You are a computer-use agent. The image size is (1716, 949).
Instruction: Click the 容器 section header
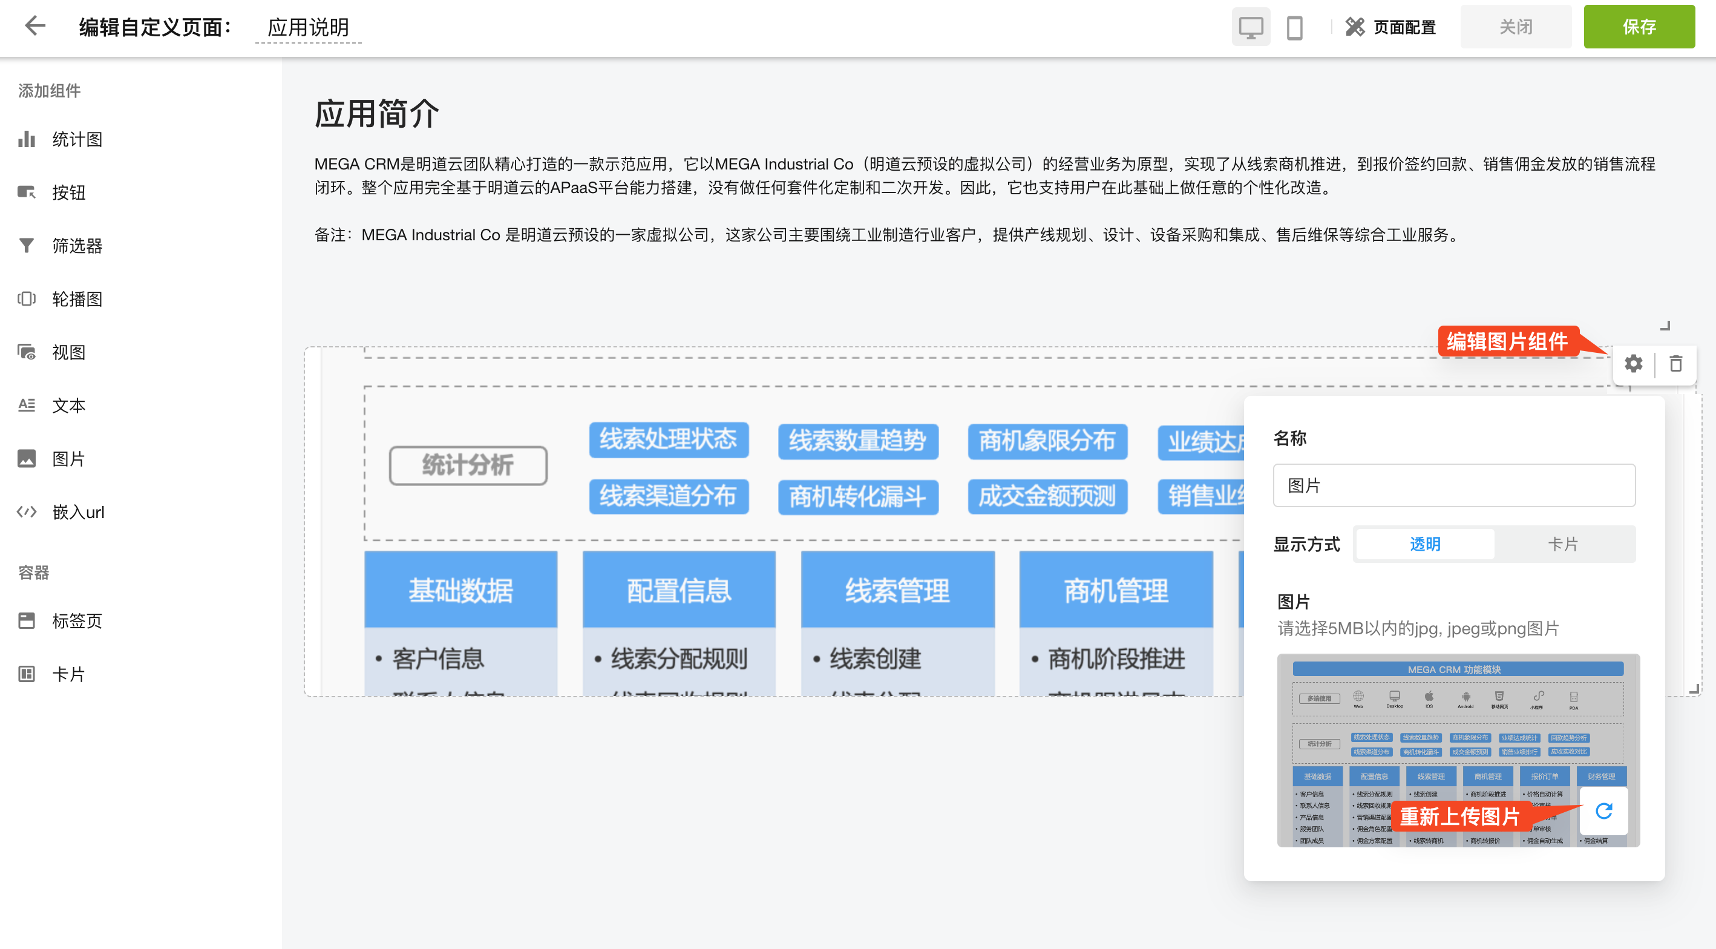click(34, 573)
